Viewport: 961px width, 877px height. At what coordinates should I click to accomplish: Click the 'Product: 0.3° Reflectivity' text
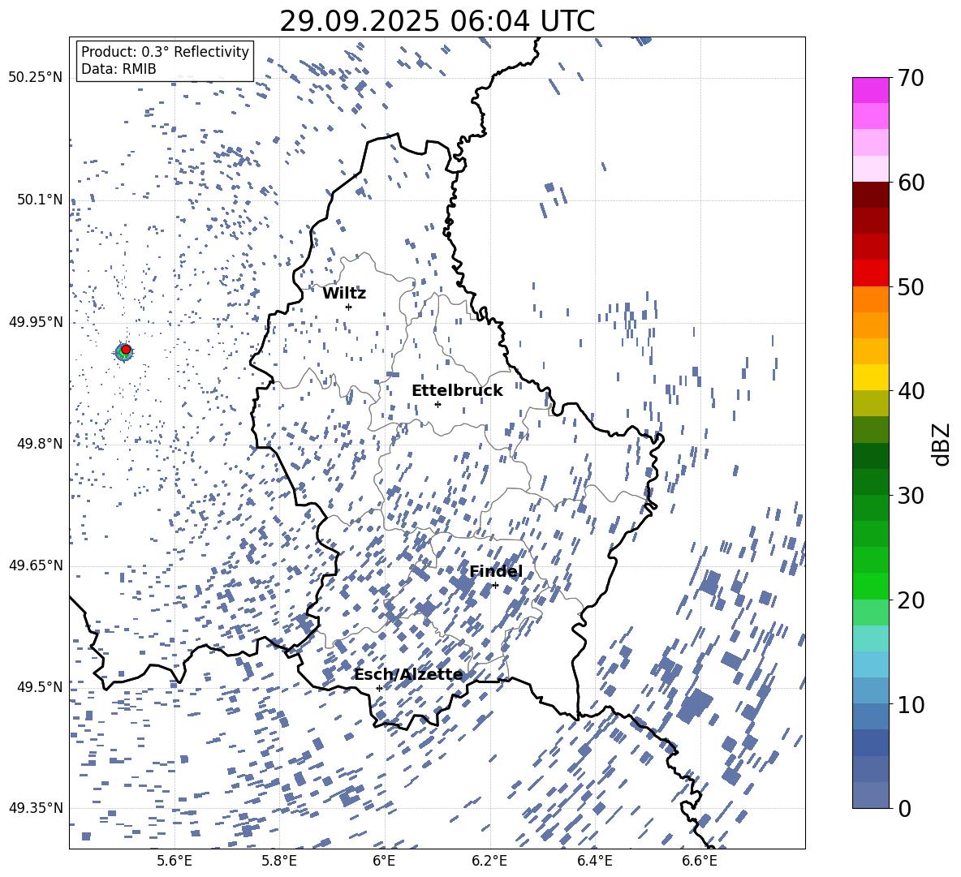[165, 52]
